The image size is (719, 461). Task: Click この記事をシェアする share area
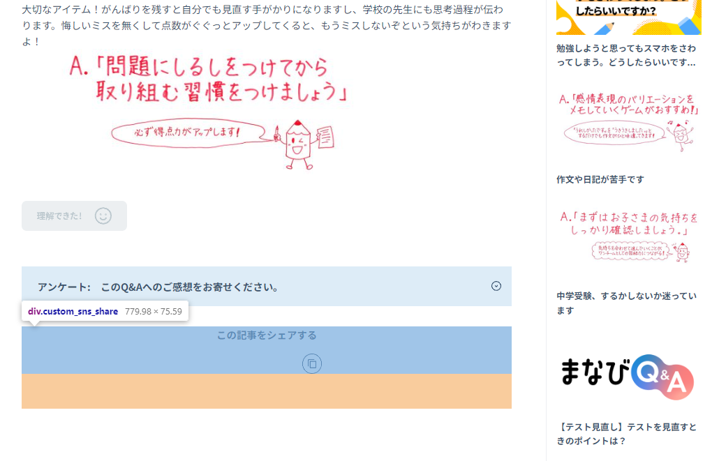265,335
